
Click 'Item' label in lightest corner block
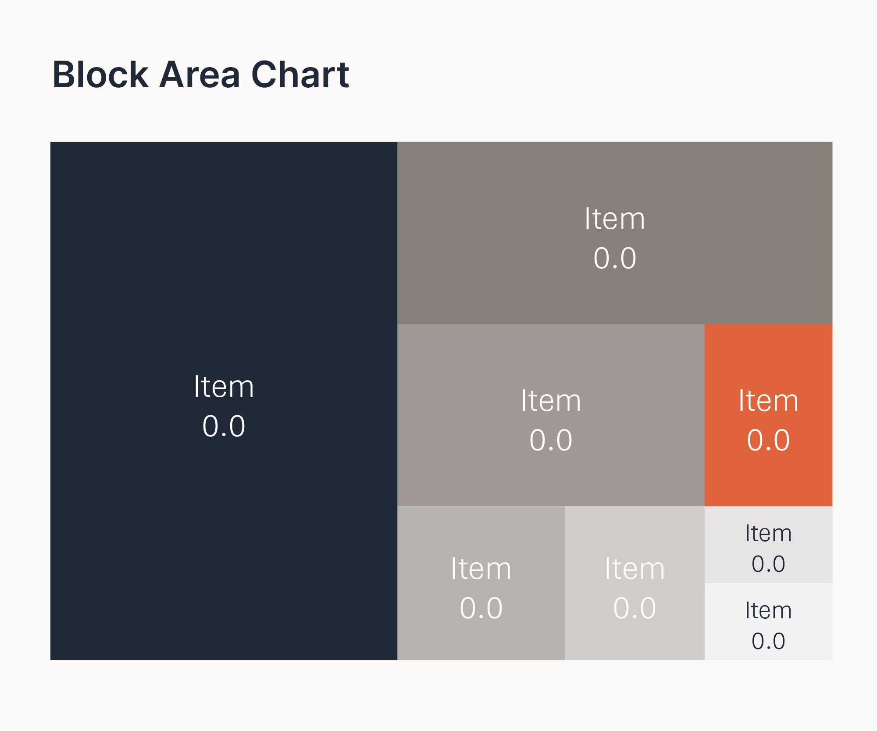tap(768, 610)
